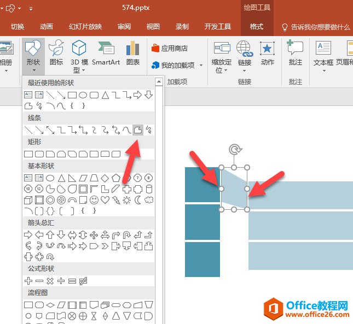This screenshot has height=324, width=353.
Task: Select the Lightning Bolt shape
Action: pos(116,200)
